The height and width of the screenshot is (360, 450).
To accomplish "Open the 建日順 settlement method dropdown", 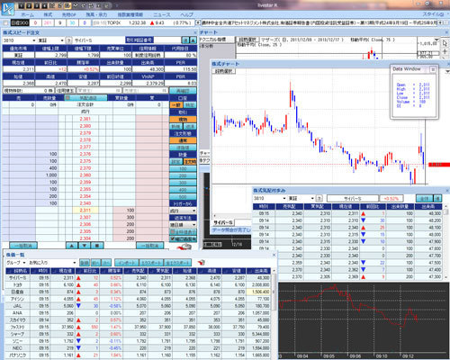I will (x=183, y=225).
